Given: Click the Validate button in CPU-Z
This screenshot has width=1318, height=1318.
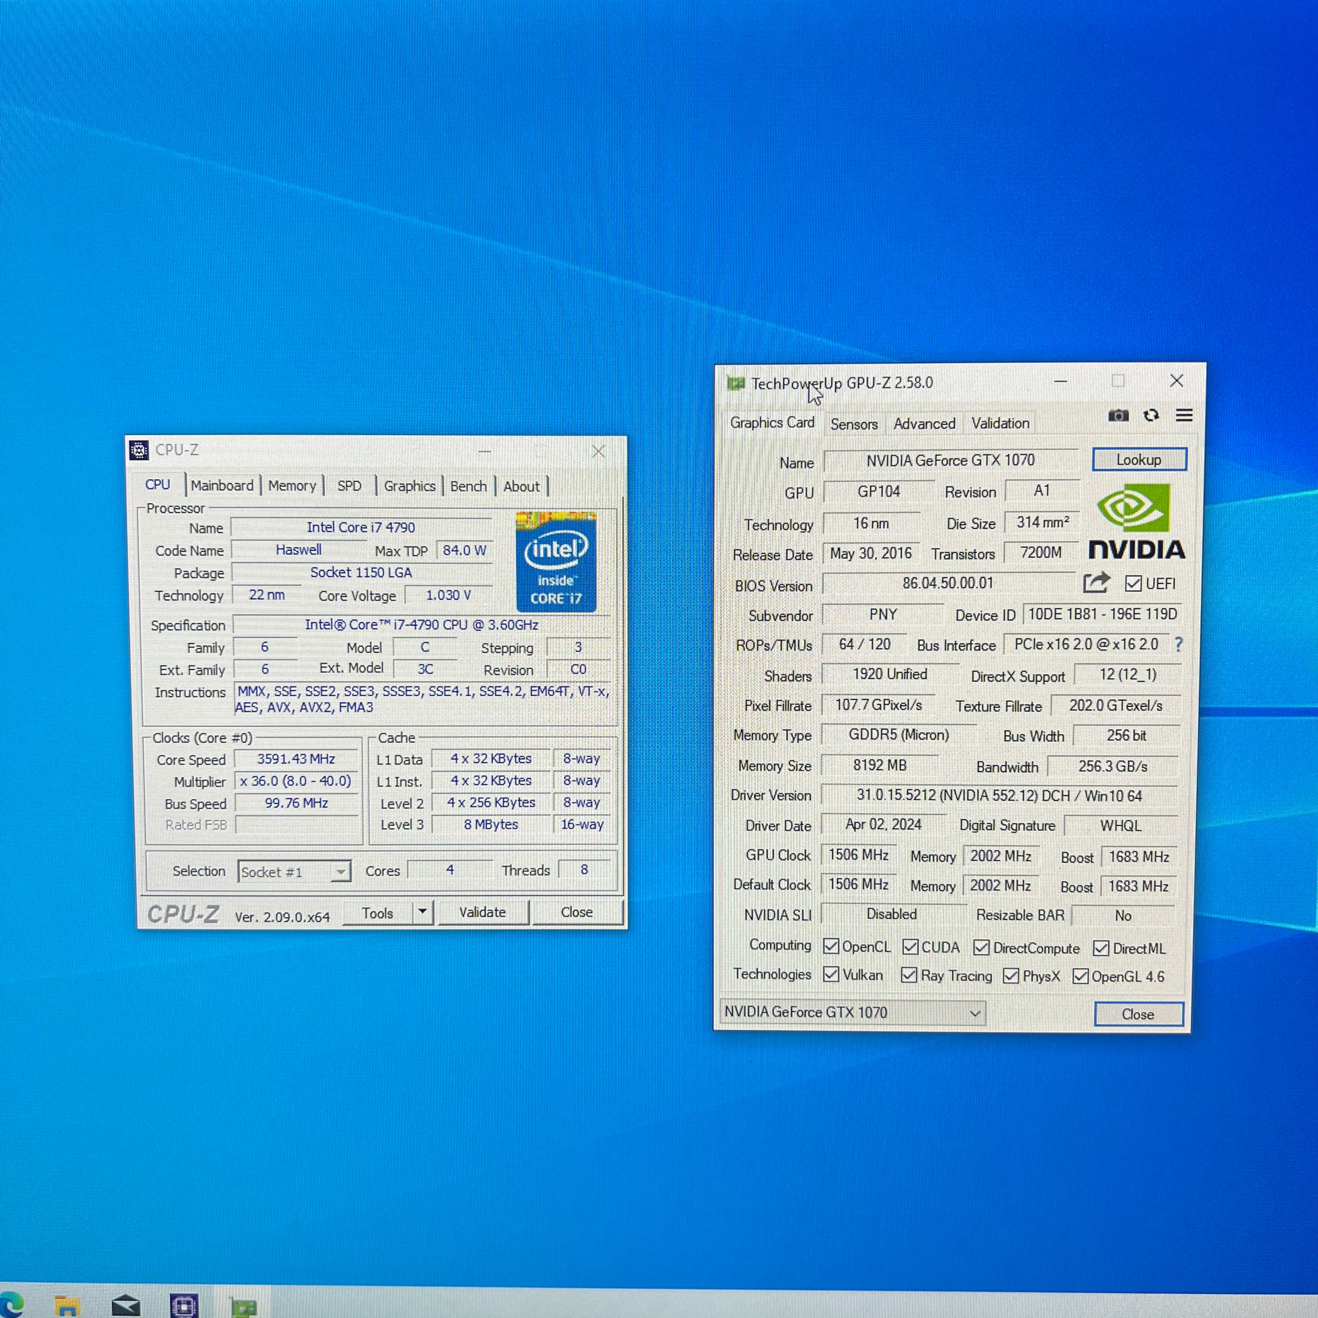Looking at the screenshot, I should pos(482,912).
